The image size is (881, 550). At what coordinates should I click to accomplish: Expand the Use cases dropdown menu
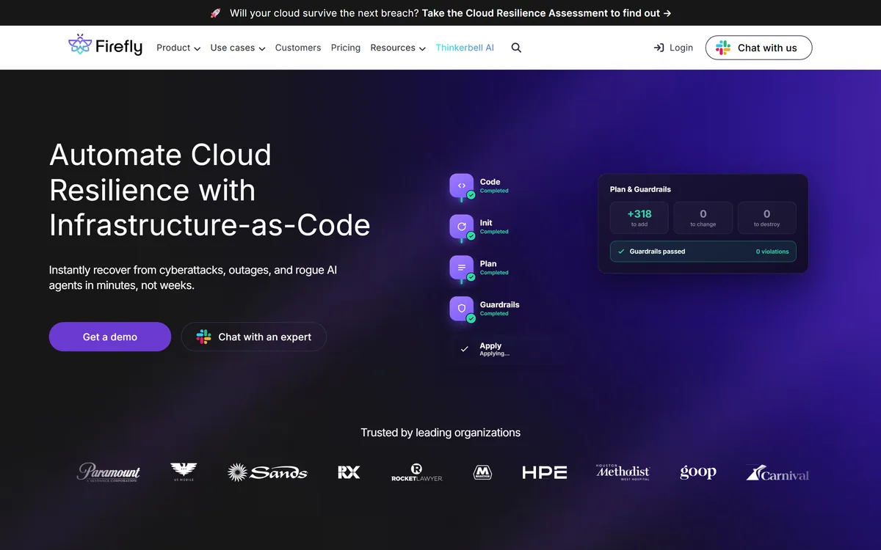[238, 48]
